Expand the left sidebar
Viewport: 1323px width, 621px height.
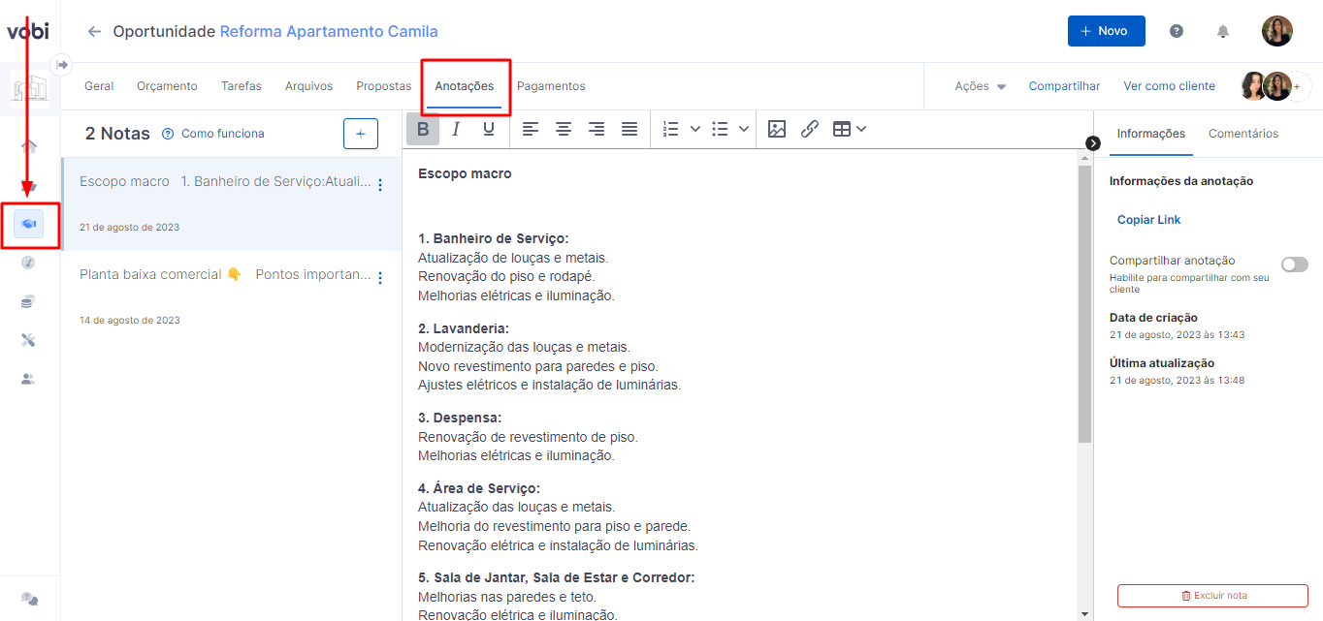click(62, 65)
